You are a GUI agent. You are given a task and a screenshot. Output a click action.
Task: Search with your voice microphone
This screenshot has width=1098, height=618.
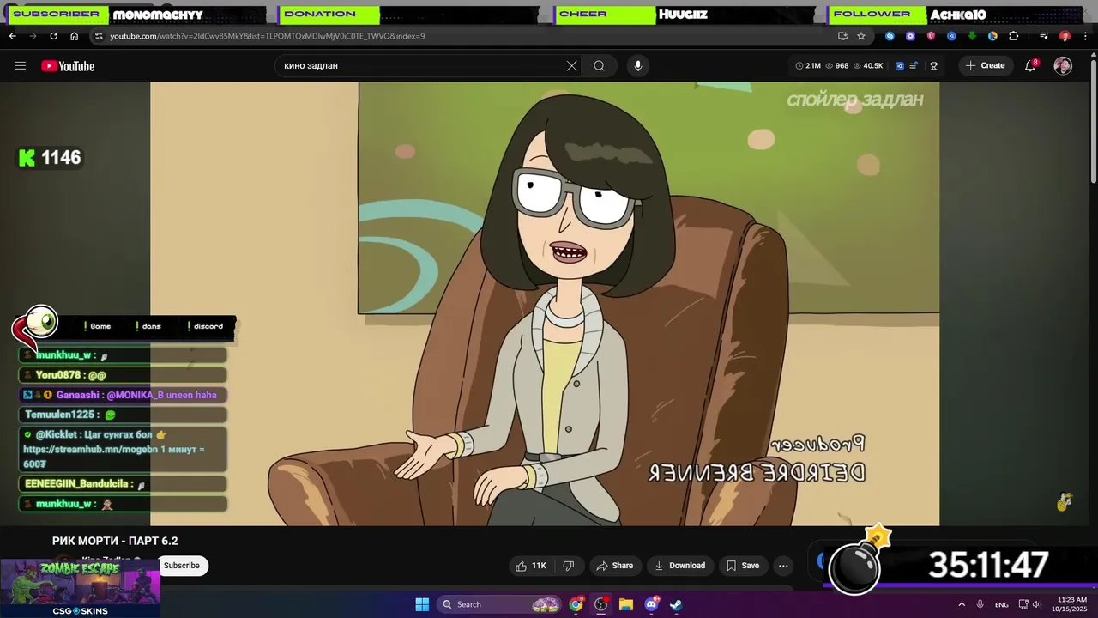[637, 66]
